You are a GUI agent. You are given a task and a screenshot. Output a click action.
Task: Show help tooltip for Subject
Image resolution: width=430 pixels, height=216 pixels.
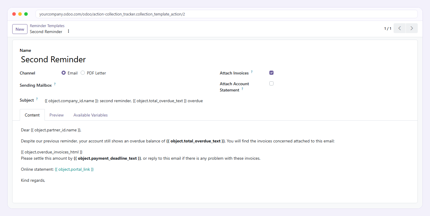(x=37, y=99)
